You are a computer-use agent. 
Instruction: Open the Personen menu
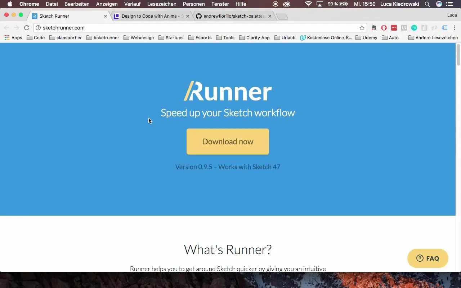coord(194,4)
